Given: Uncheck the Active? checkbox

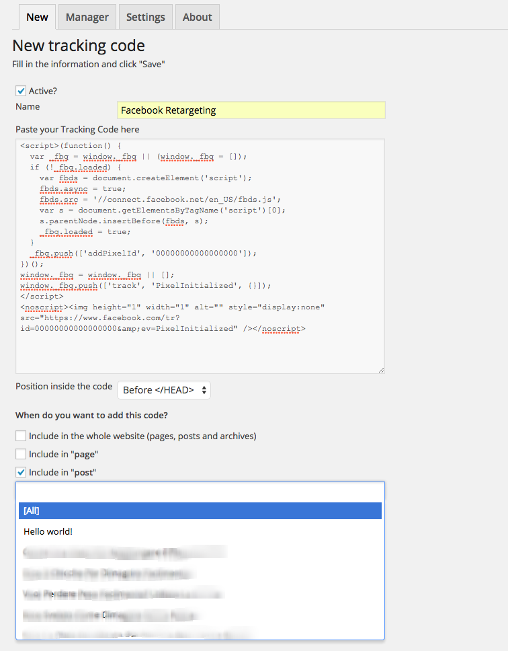Looking at the screenshot, I should pos(21,91).
